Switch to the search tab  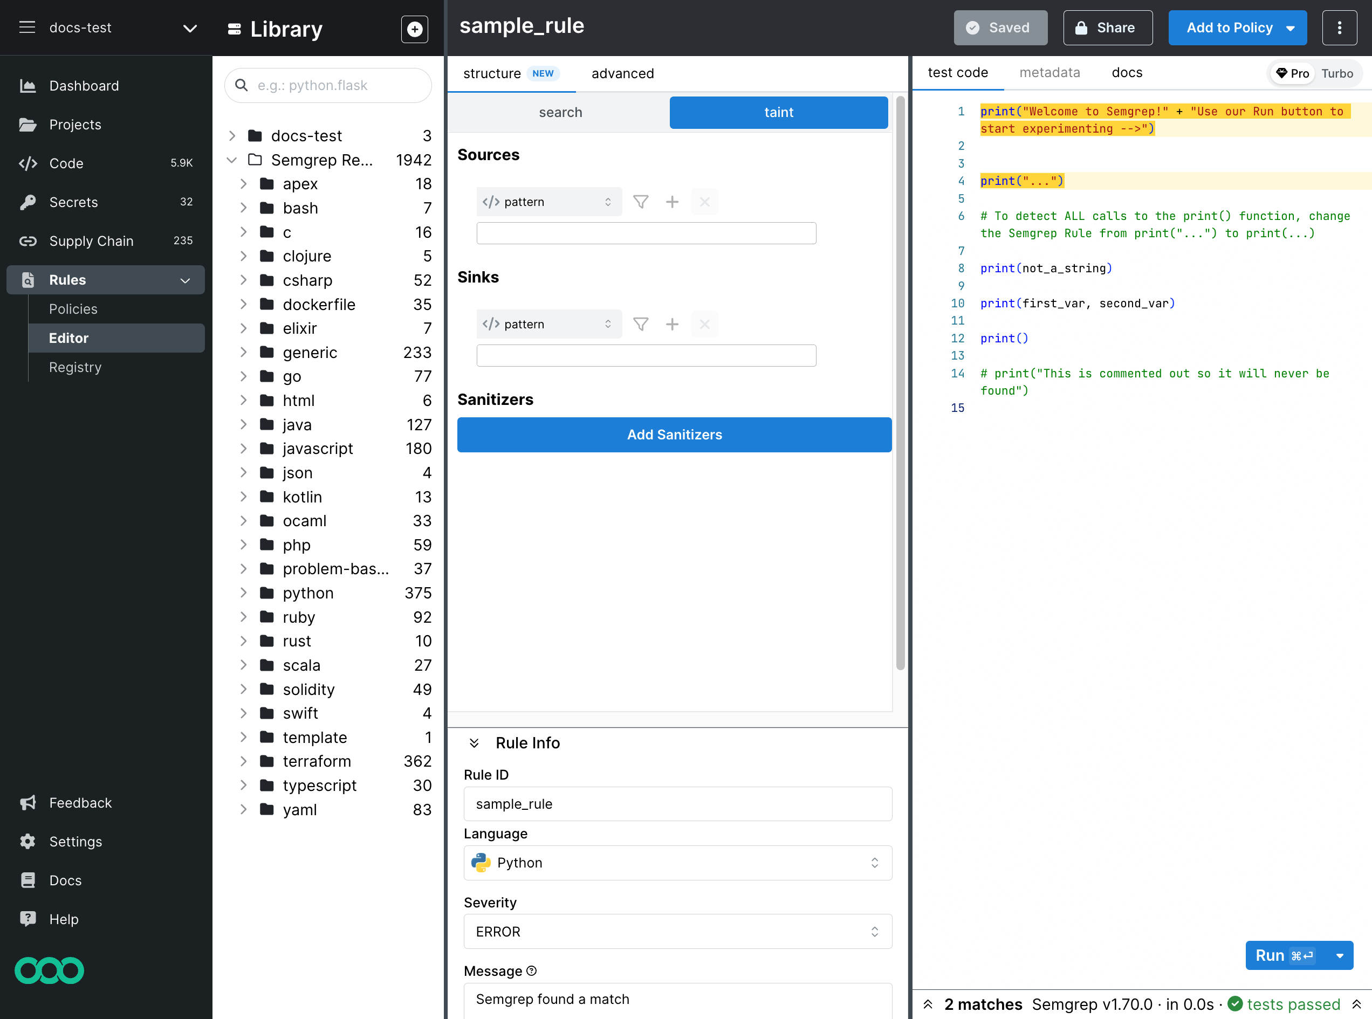(562, 111)
